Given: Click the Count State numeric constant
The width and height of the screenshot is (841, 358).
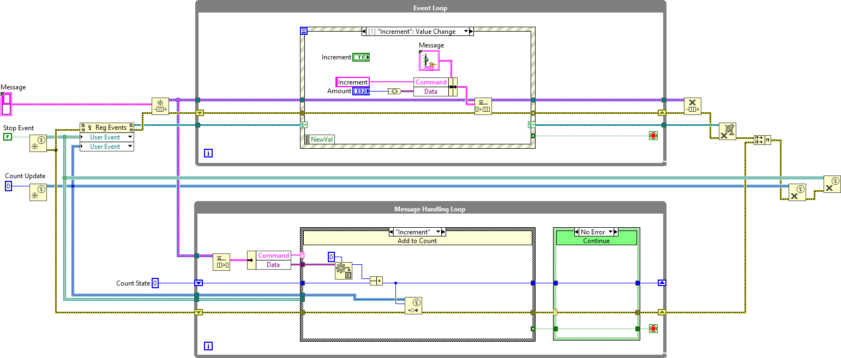Looking at the screenshot, I should [x=155, y=283].
